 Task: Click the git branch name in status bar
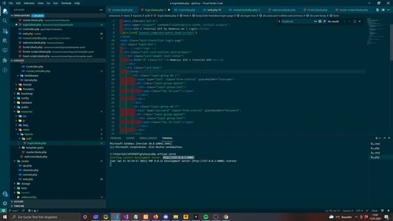14,211
